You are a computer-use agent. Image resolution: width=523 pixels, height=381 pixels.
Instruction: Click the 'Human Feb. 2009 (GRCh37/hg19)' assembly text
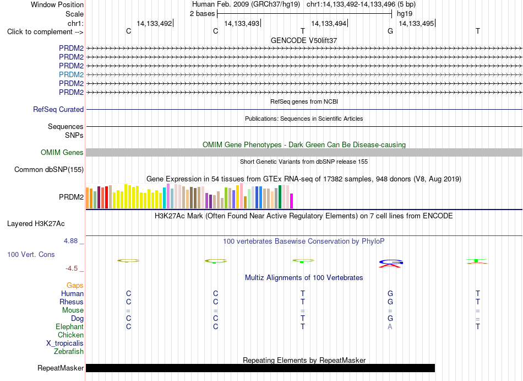coord(246,4)
